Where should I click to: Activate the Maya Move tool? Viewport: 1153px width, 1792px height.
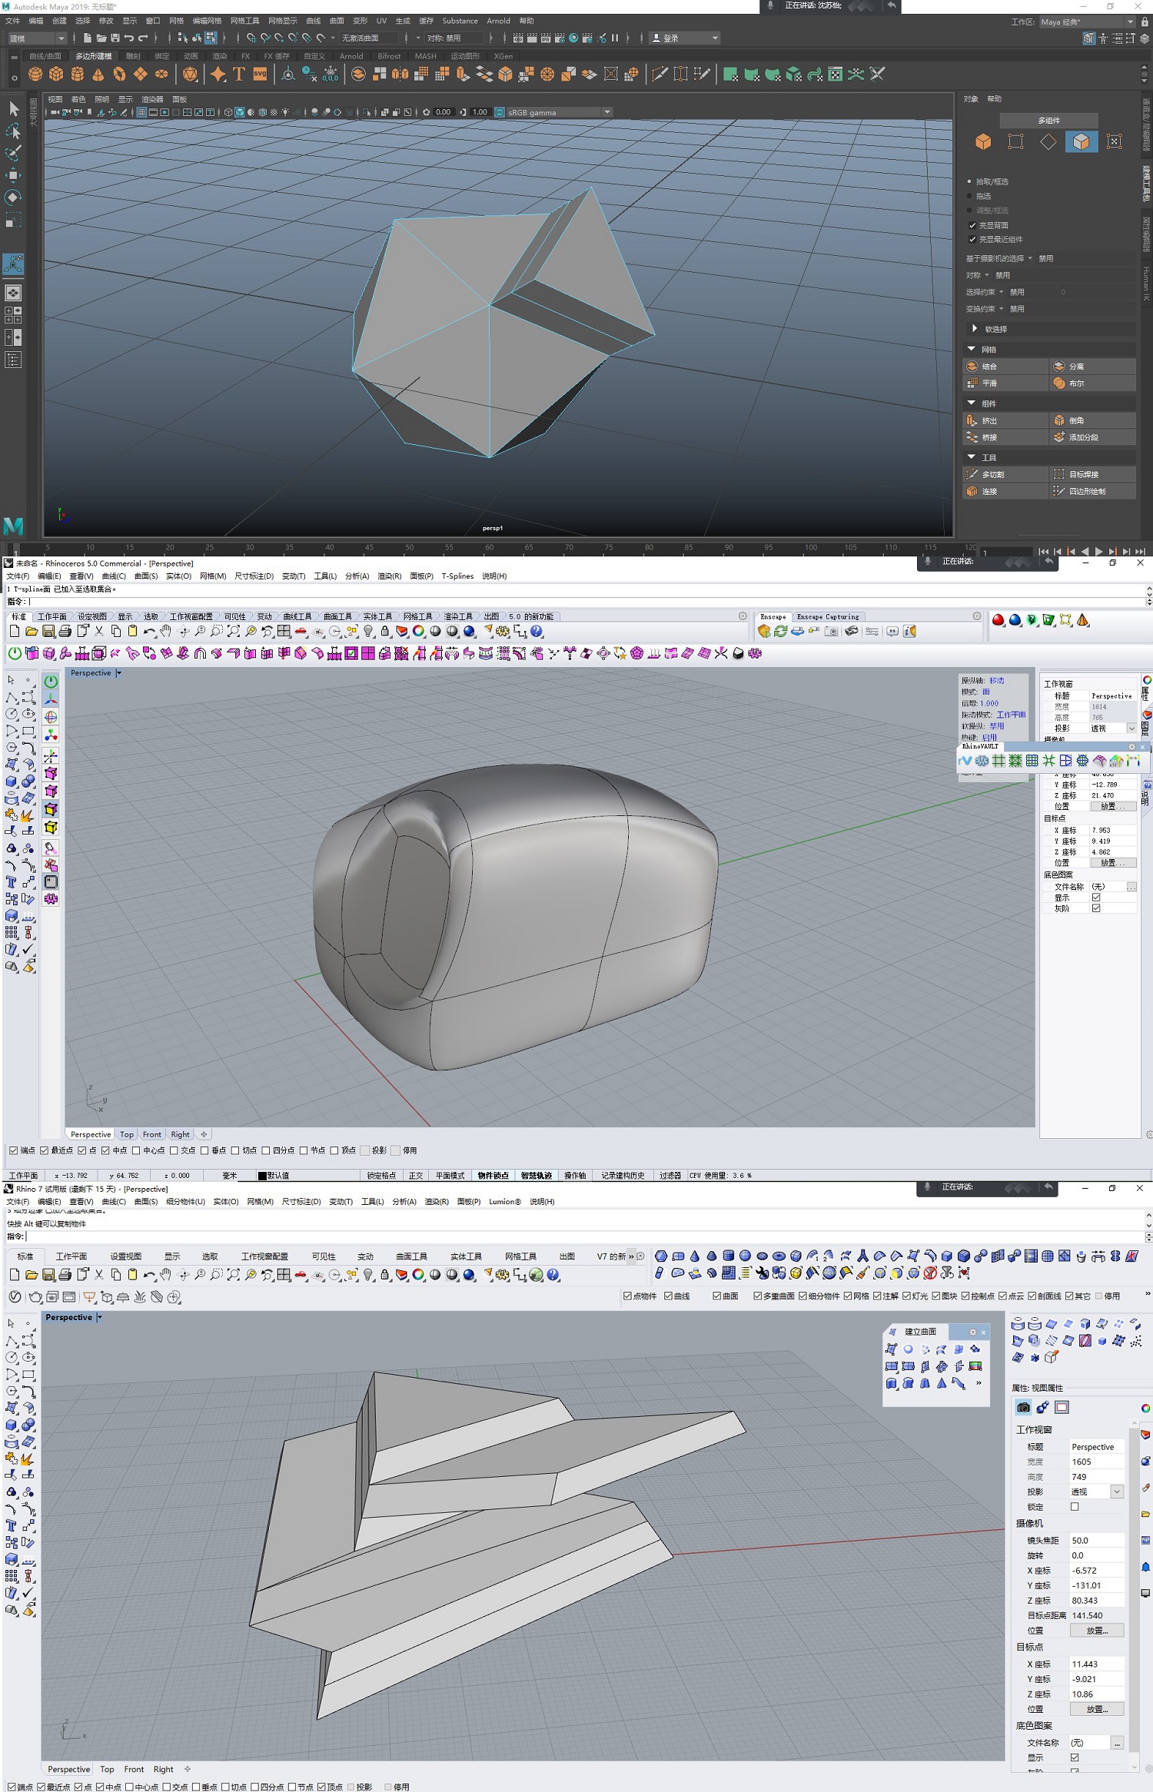(x=14, y=175)
